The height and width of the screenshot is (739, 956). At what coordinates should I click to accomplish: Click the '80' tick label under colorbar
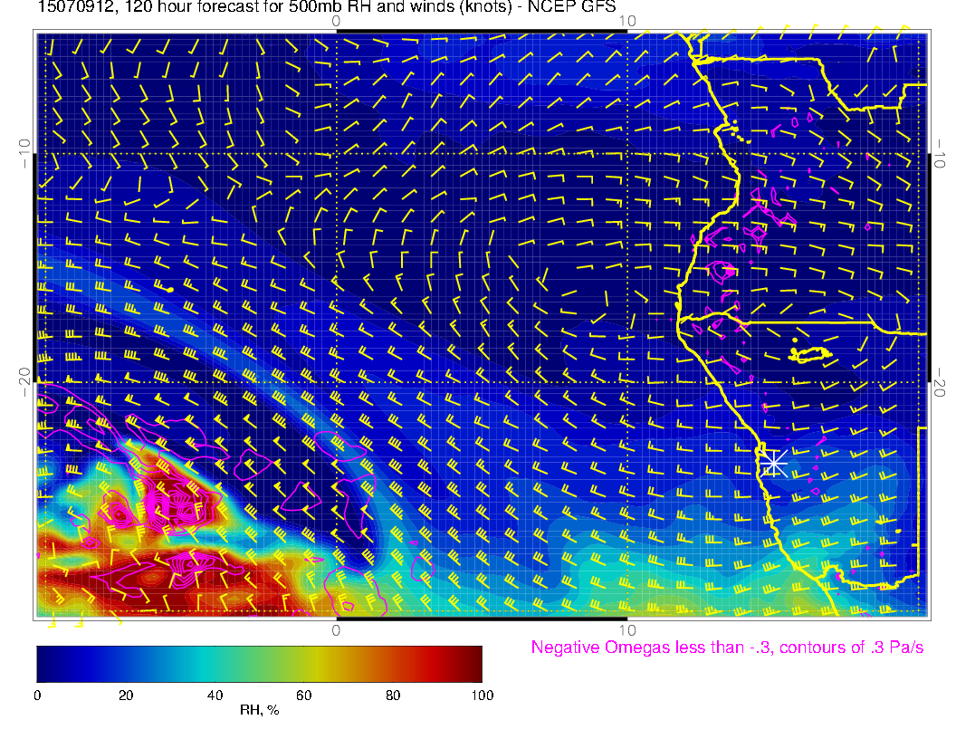pyautogui.click(x=393, y=696)
